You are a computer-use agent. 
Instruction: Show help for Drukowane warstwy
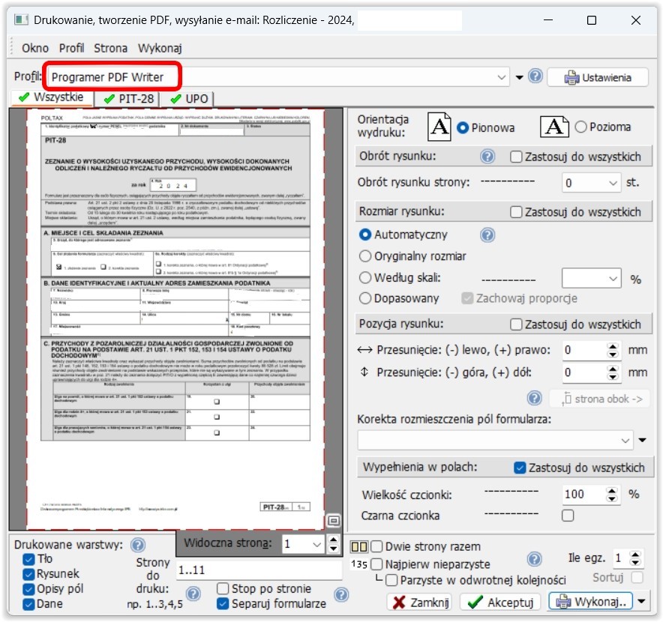[137, 546]
